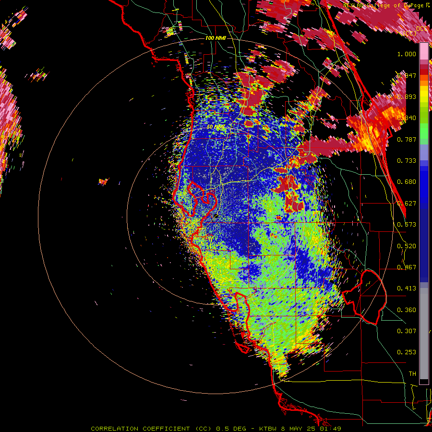Click the 0.787 legend value
The height and width of the screenshot is (432, 432).
point(407,139)
